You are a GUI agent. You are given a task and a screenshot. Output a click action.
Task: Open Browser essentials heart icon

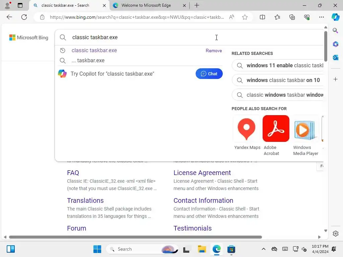[307, 17]
